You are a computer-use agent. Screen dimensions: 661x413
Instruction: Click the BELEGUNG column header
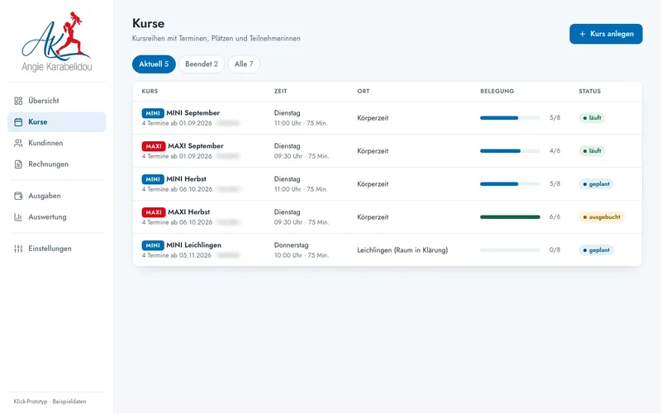pos(497,91)
